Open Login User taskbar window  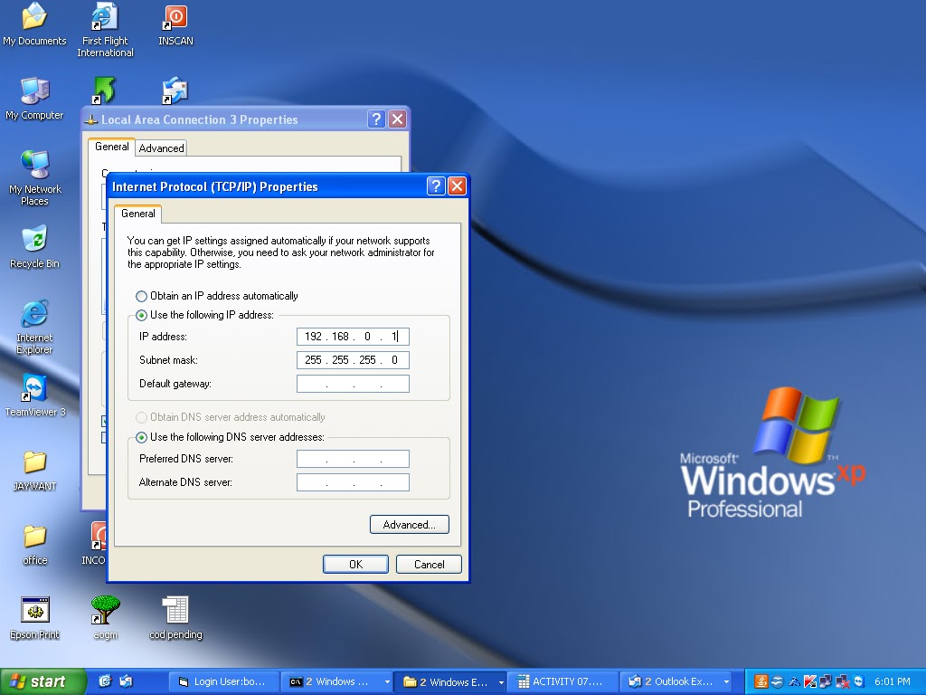[222, 681]
